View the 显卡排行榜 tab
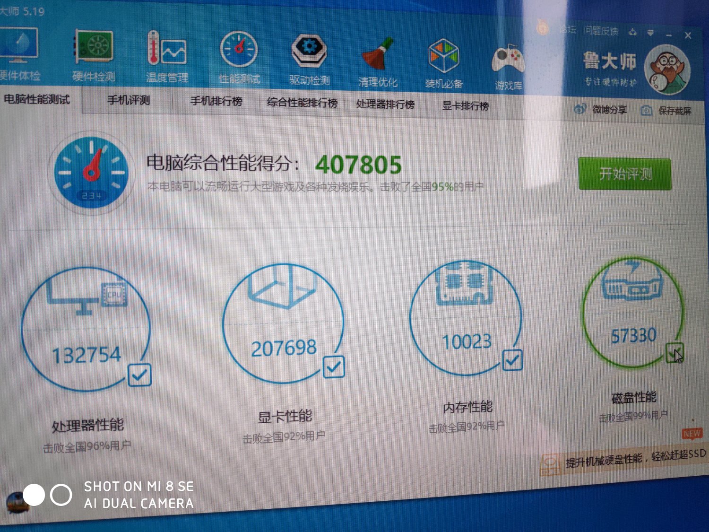The image size is (709, 532). 465,106
